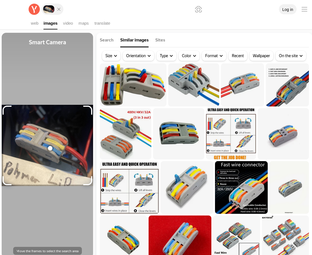Click bottom-right crop frame corner handle

pyautogui.click(x=88, y=181)
